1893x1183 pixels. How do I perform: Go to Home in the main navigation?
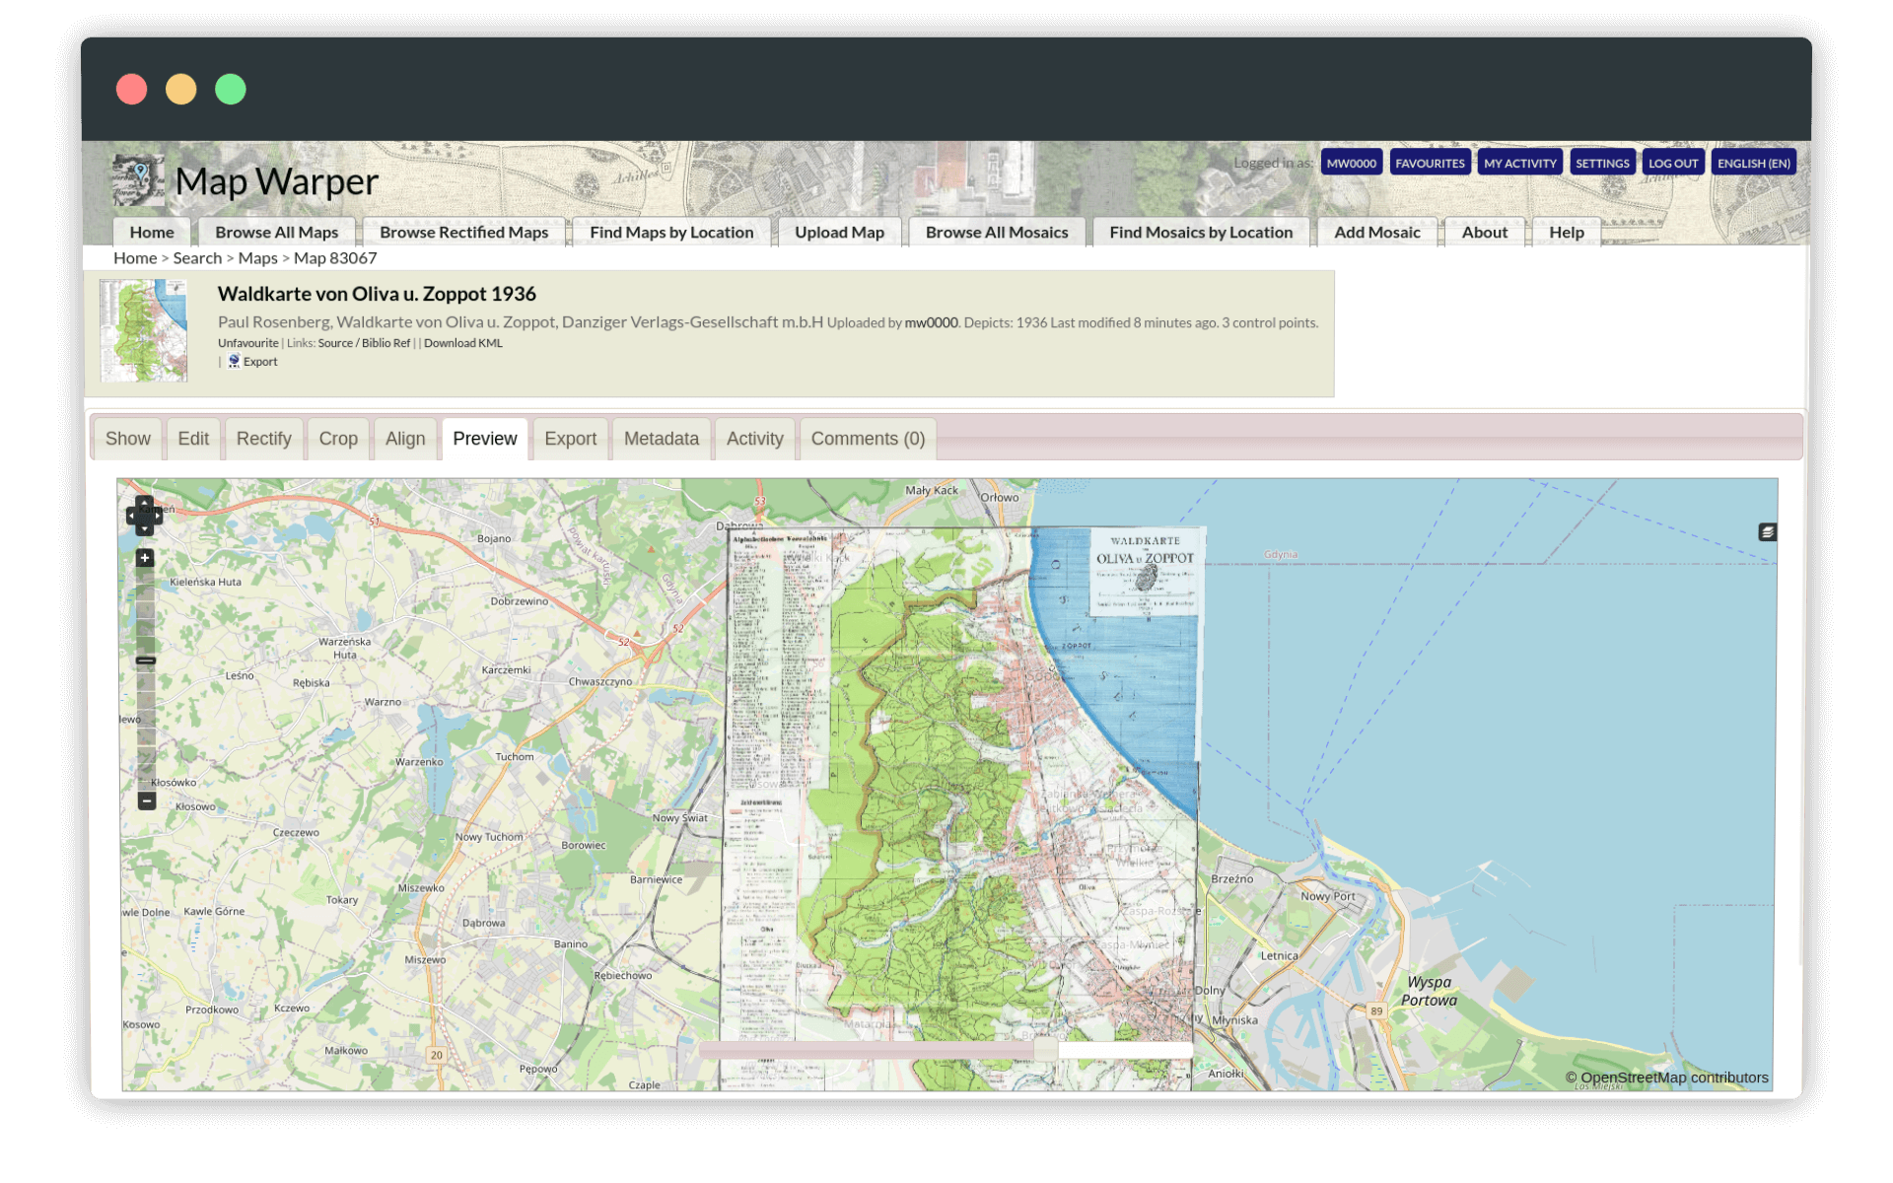coord(152,233)
